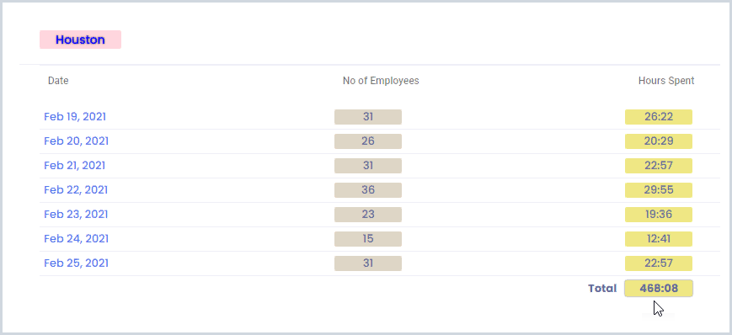Open the Feb 20, 2021 date link
This screenshot has width=732, height=335.
[76, 141]
